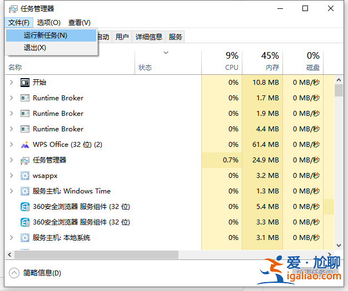Screen dimensions: 348x291
Task: Expand 服务主机: 本地系统 row
Action: (x=11, y=238)
